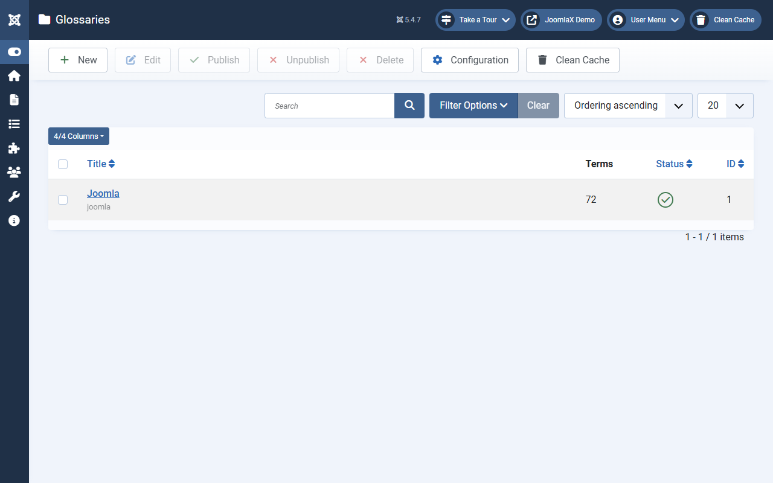Image resolution: width=773 pixels, height=483 pixels.
Task: Open the Take a Tour dropdown
Action: pyautogui.click(x=476, y=20)
